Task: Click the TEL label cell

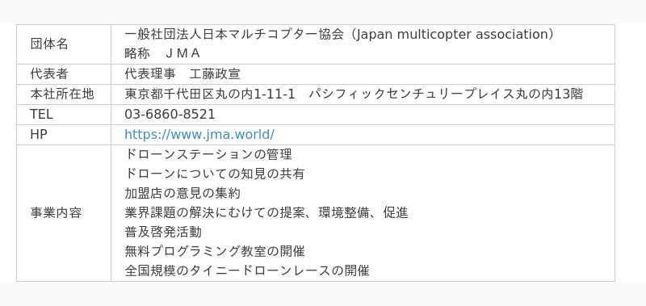Action: point(64,115)
